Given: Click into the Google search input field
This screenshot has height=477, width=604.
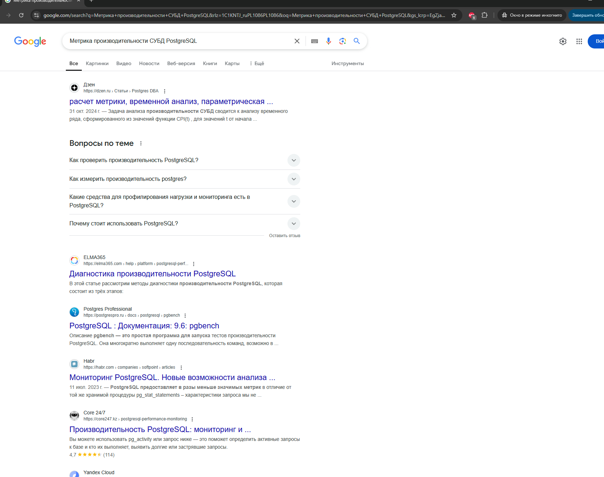Looking at the screenshot, I should [x=177, y=41].
